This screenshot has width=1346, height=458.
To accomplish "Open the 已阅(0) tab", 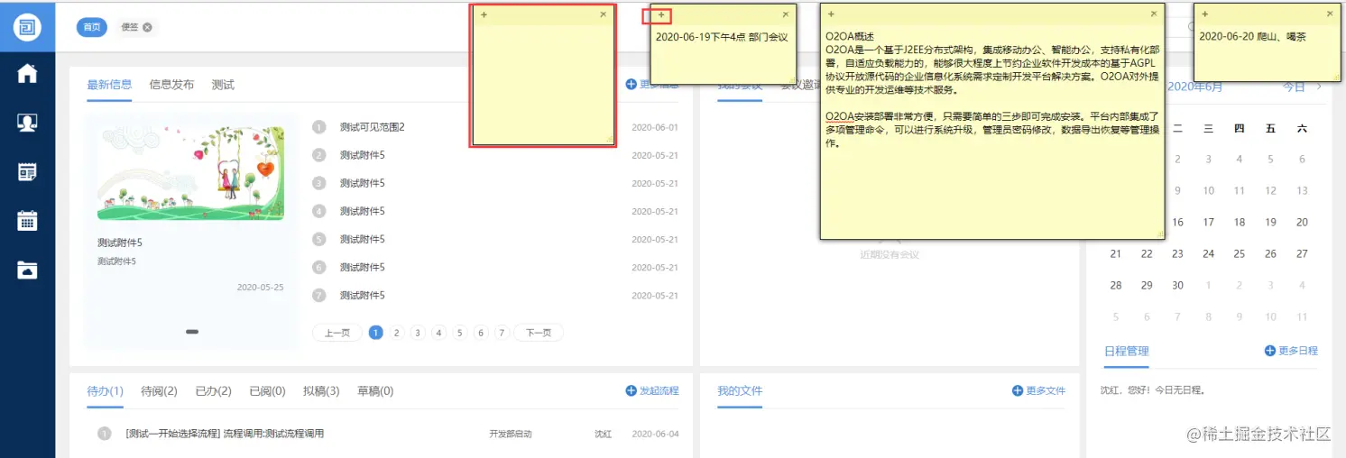I will 267,391.
